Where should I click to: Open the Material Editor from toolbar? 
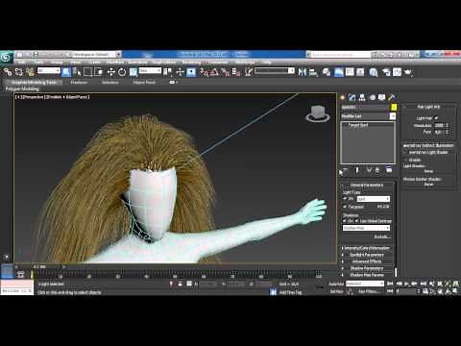pos(374,72)
